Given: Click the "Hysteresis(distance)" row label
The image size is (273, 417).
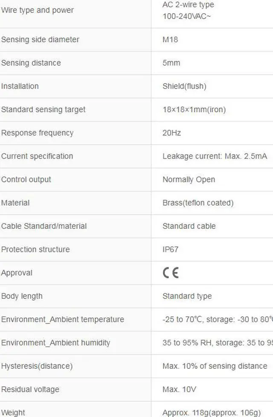Looking at the screenshot, I should tap(37, 366).
